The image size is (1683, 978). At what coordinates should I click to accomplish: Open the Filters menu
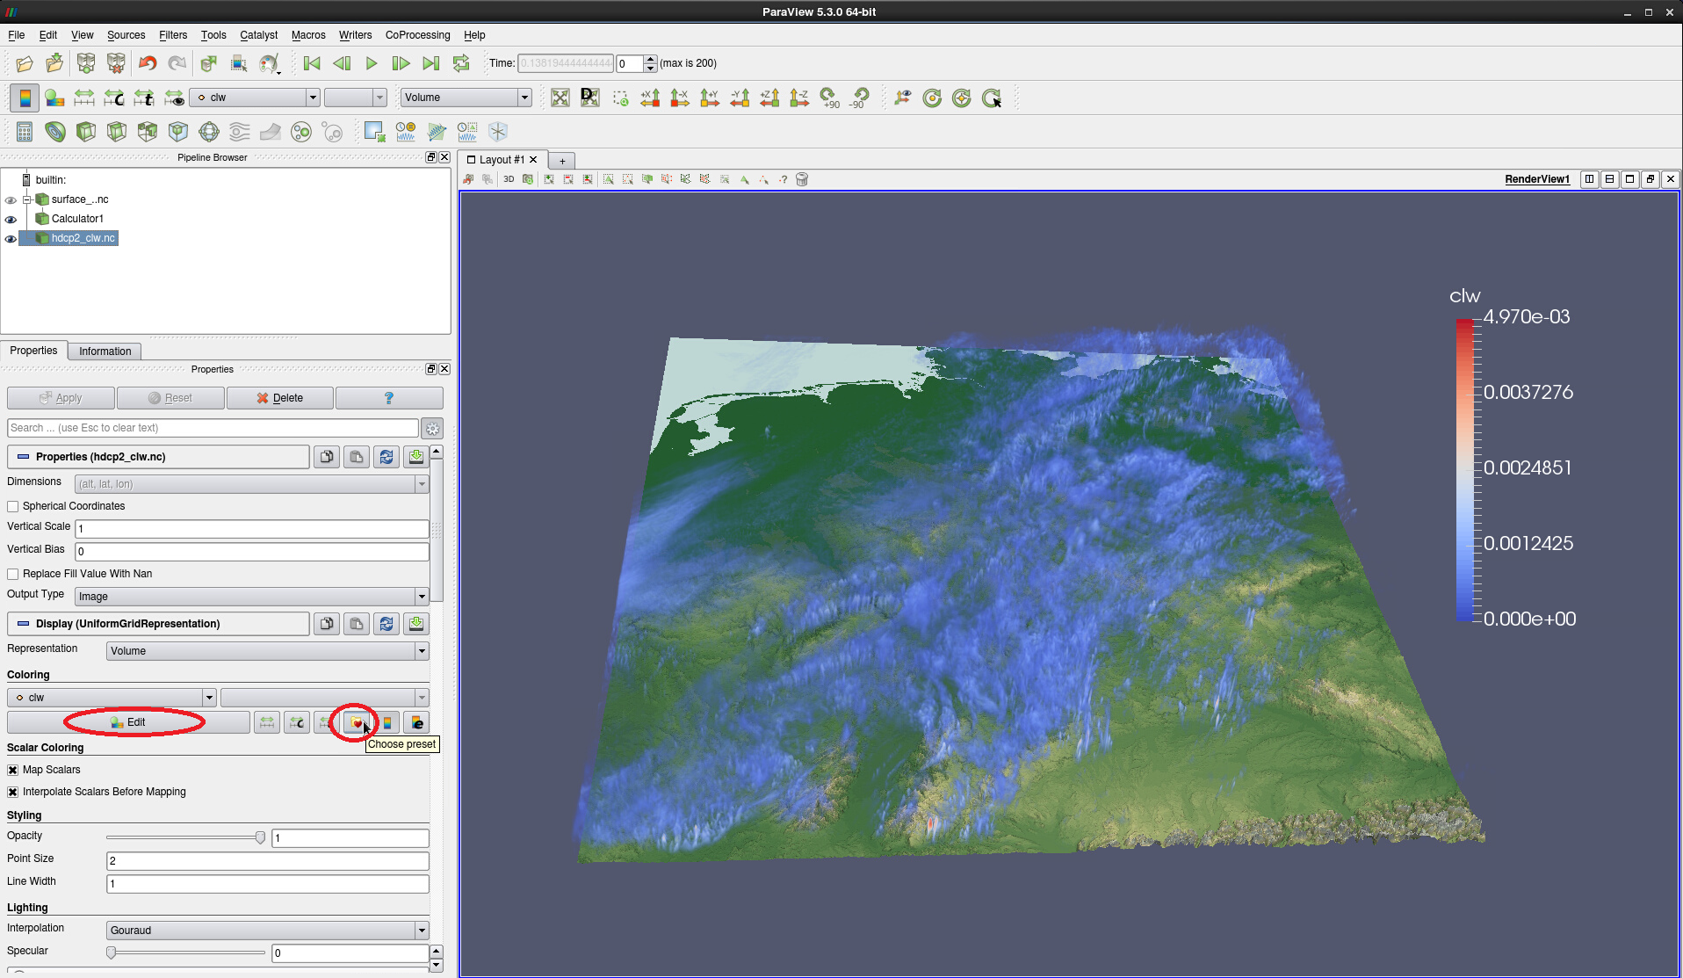pyautogui.click(x=173, y=35)
